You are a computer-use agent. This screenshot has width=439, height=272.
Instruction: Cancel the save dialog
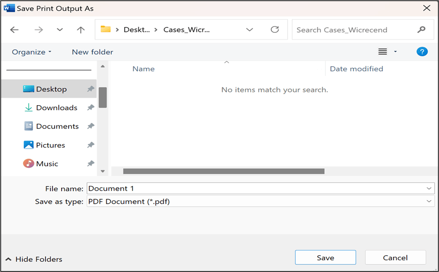(x=395, y=257)
